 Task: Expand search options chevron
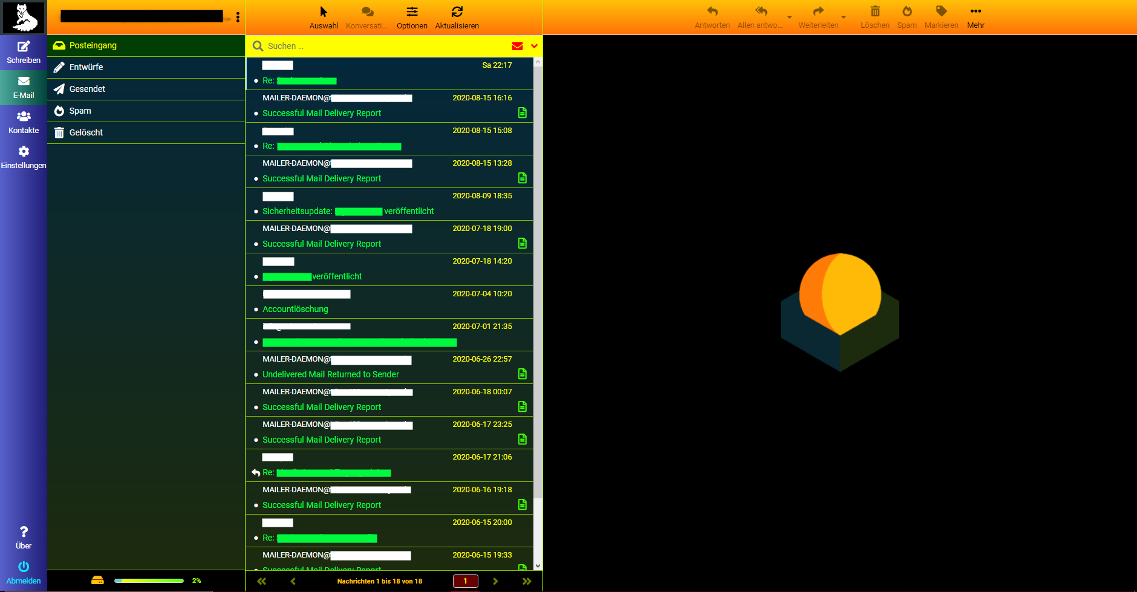click(534, 46)
